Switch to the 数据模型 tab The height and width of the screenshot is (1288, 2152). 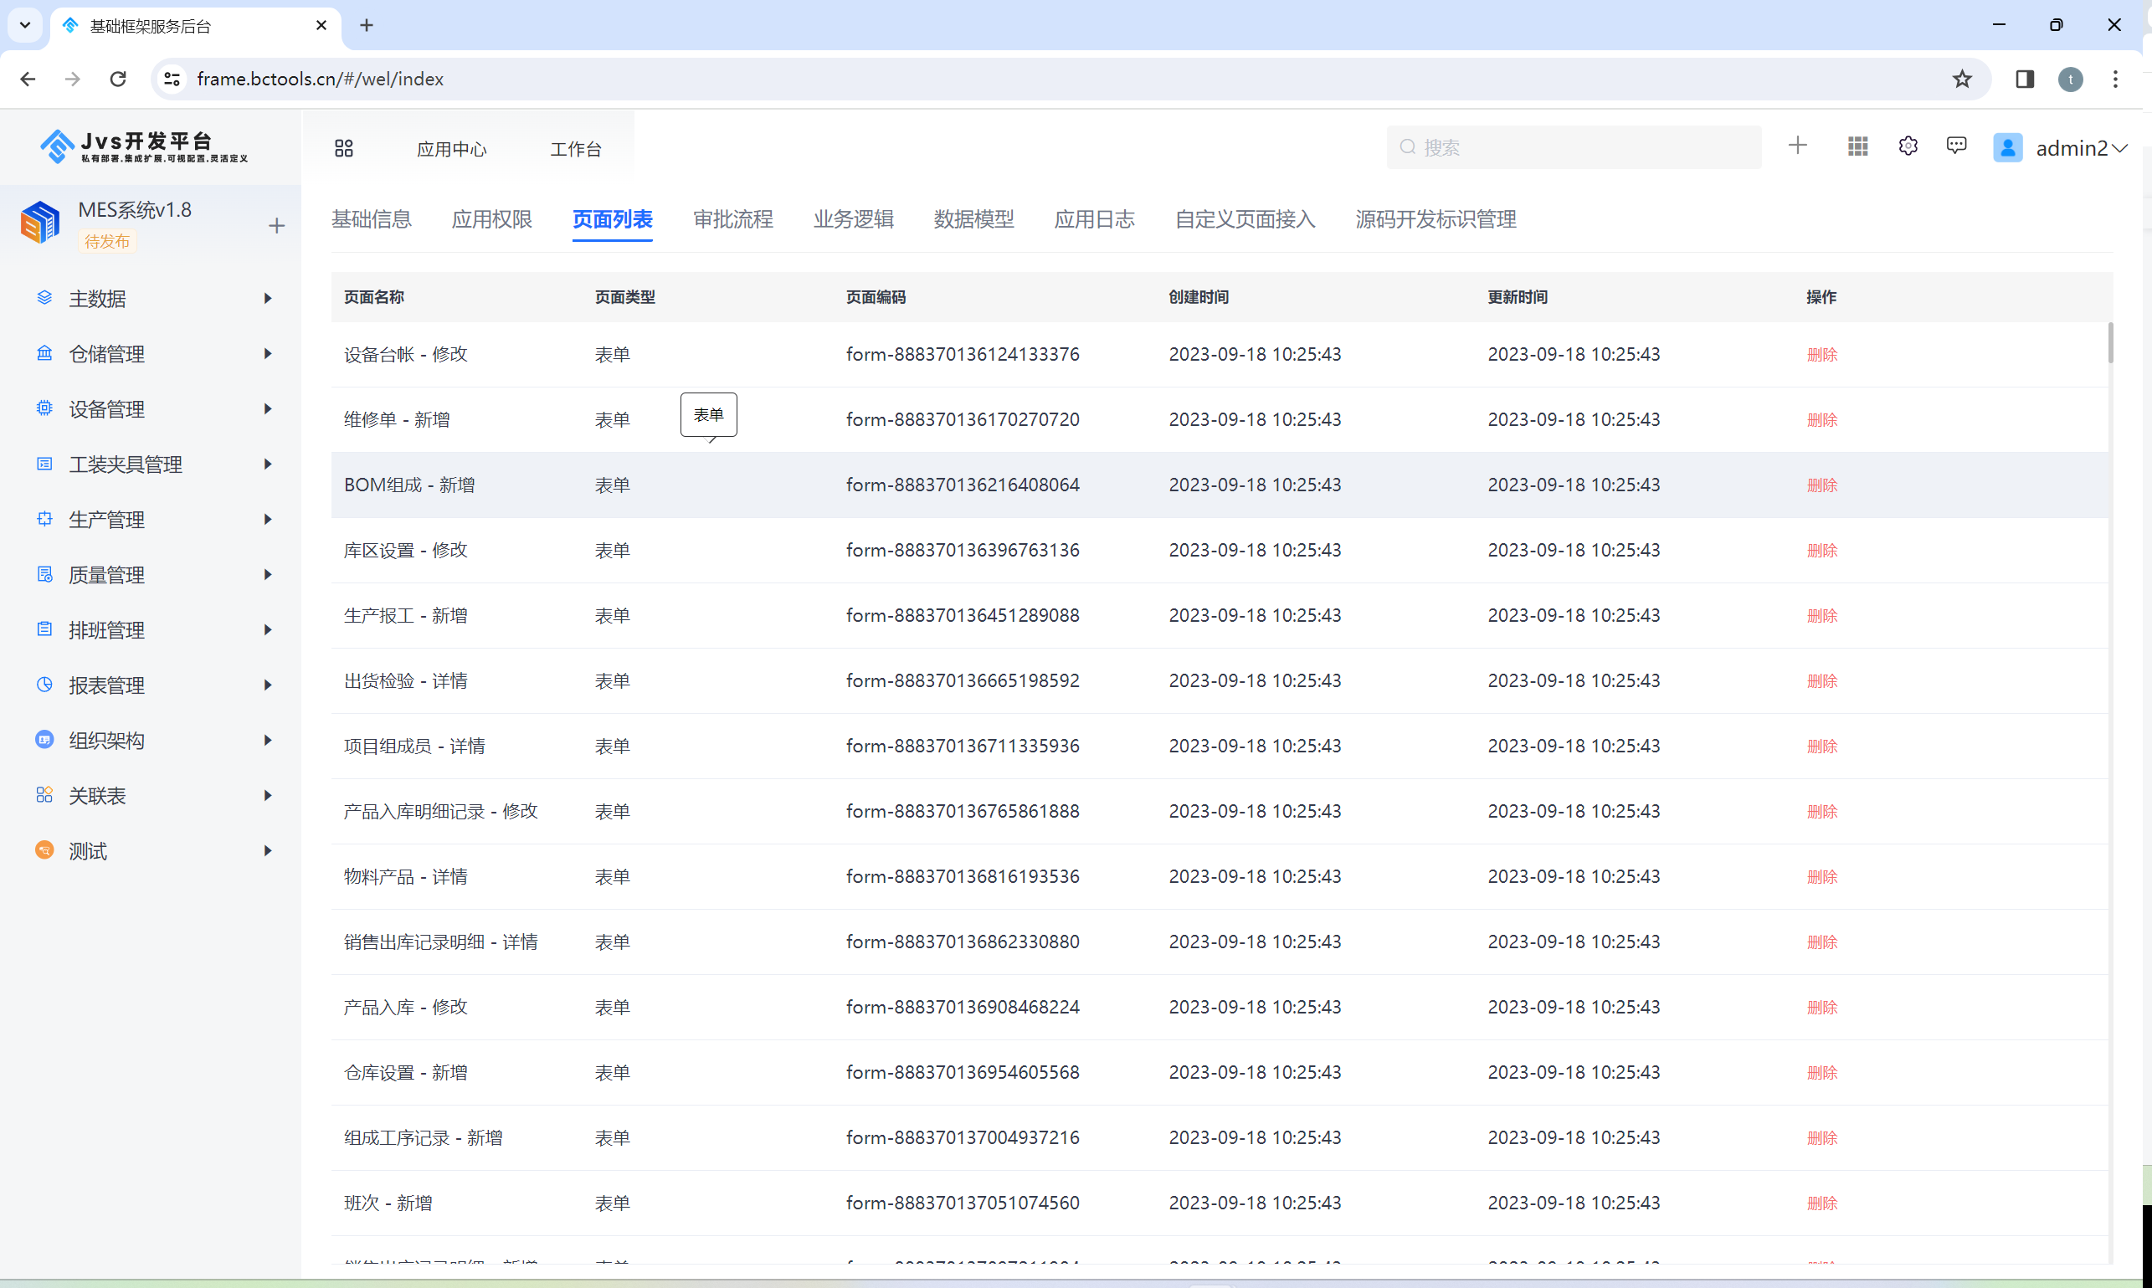pyautogui.click(x=974, y=219)
